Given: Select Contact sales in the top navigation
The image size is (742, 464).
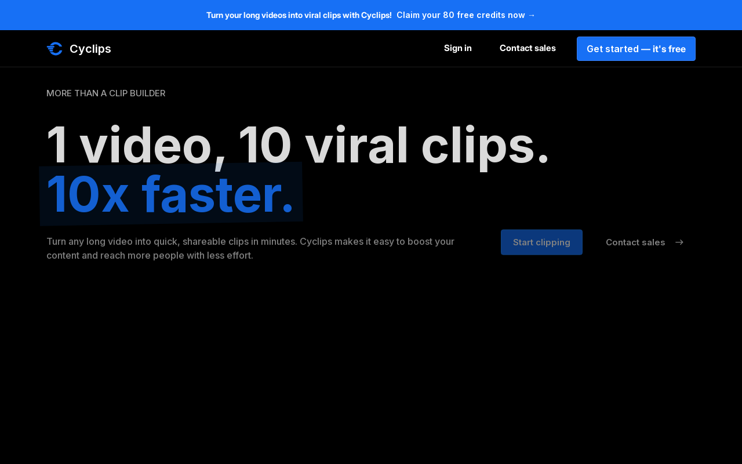Looking at the screenshot, I should click(528, 48).
